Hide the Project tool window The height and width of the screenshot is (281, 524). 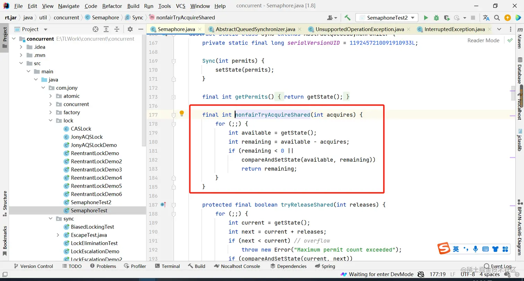pyautogui.click(x=140, y=29)
